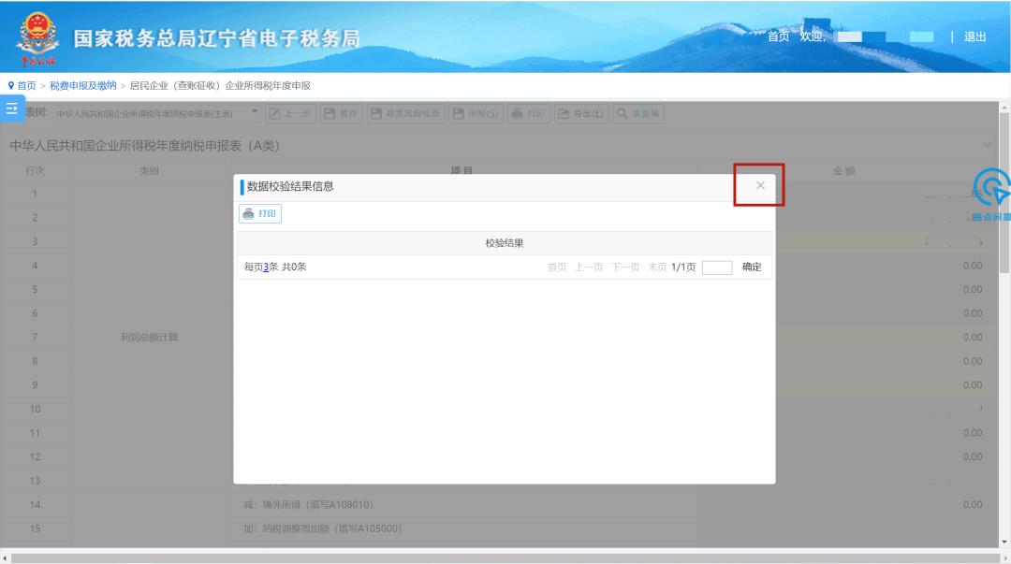Open 首页 in the top header

coord(778,37)
